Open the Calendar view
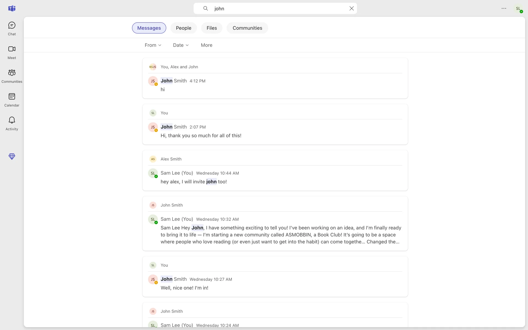Image resolution: width=528 pixels, height=330 pixels. (12, 100)
